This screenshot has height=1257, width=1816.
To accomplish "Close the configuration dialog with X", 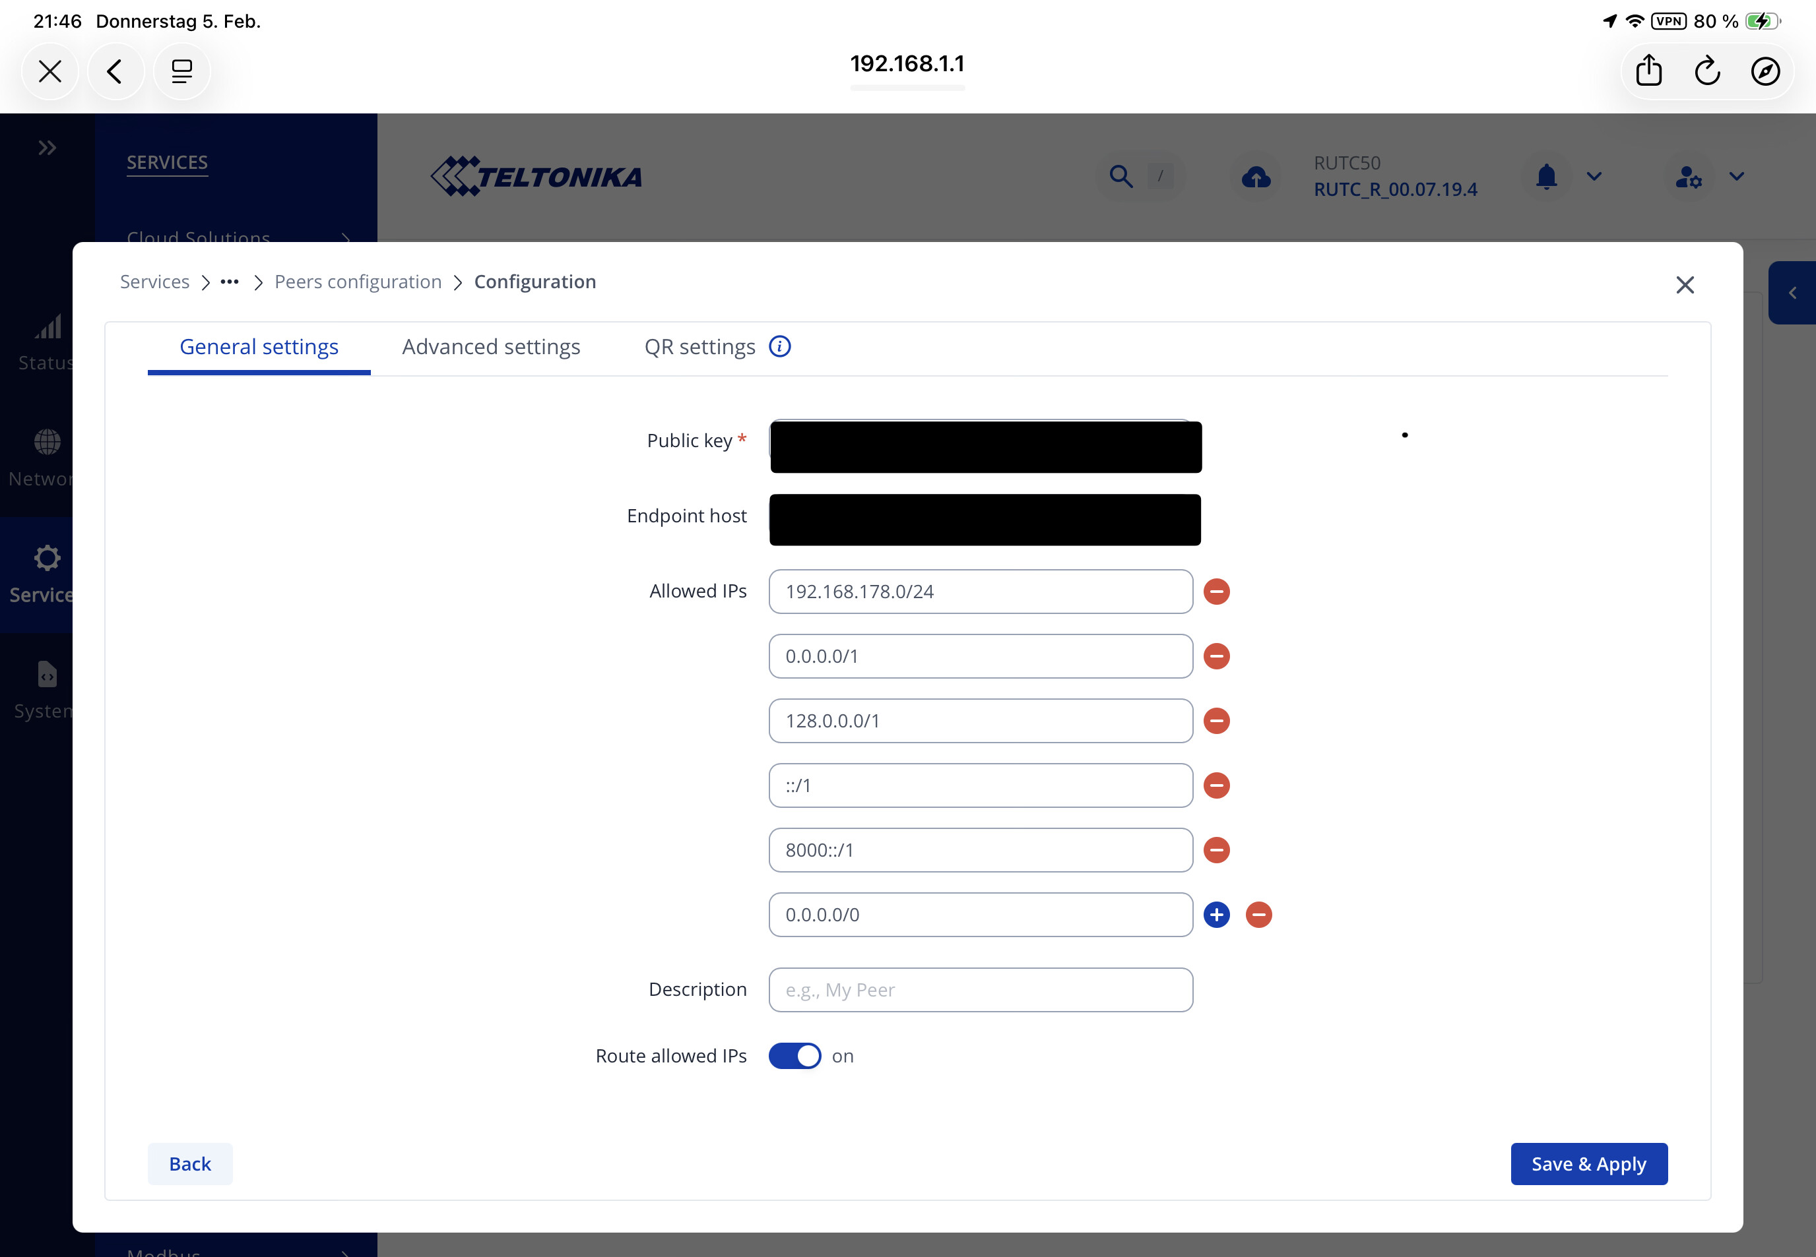I will [1685, 285].
